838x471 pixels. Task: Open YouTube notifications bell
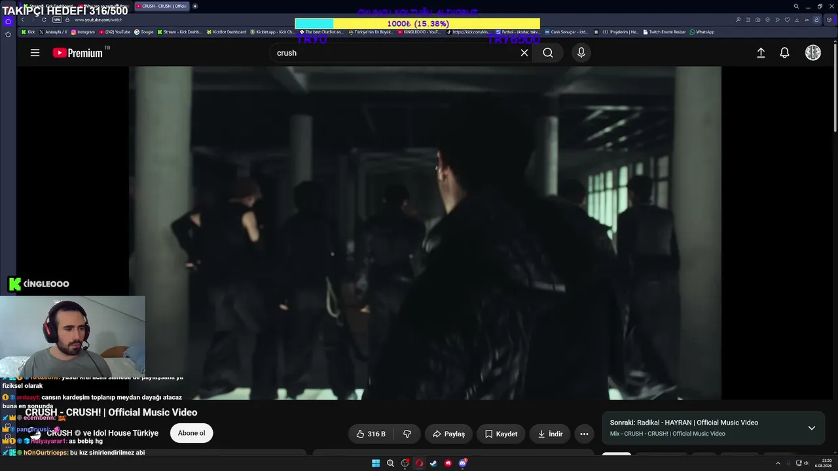(784, 53)
